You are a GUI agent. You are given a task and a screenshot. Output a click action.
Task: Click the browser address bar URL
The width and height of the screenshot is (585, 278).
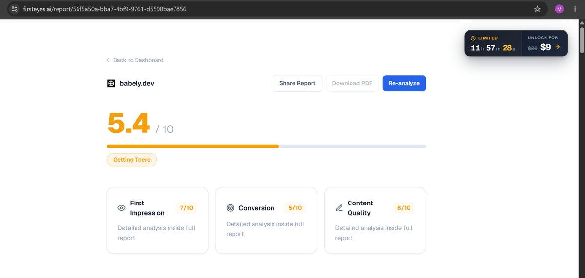[104, 9]
